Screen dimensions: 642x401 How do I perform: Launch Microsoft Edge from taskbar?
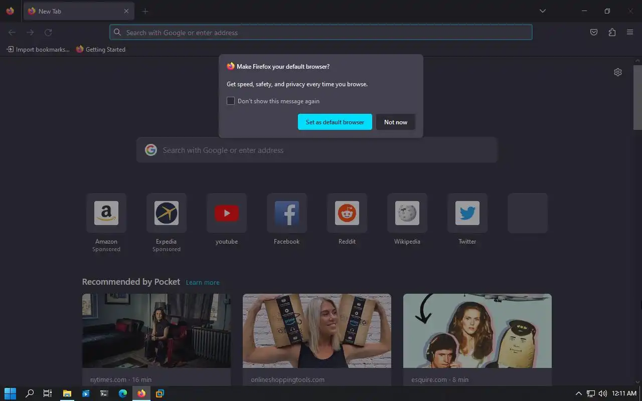[x=123, y=393]
